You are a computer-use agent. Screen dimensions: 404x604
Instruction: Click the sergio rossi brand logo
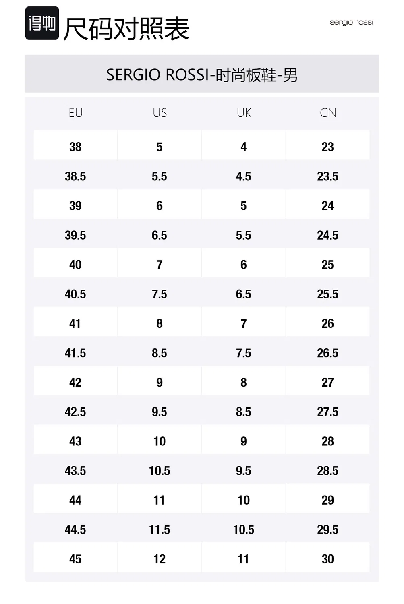point(351,23)
